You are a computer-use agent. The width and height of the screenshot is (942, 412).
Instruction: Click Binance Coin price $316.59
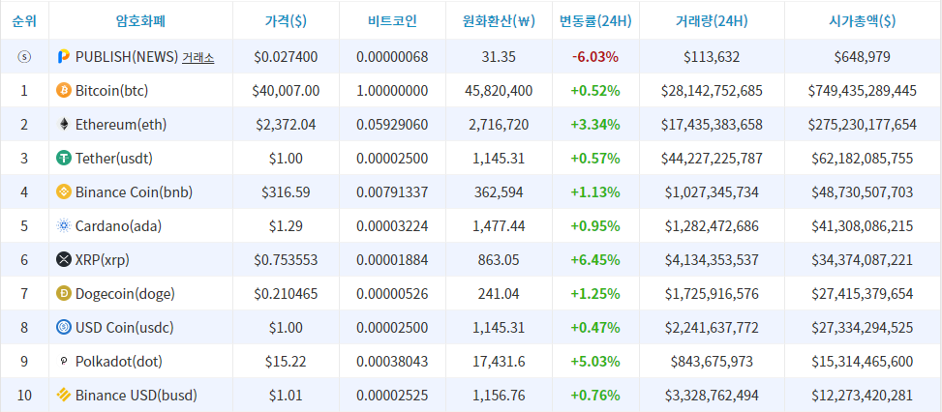286,192
